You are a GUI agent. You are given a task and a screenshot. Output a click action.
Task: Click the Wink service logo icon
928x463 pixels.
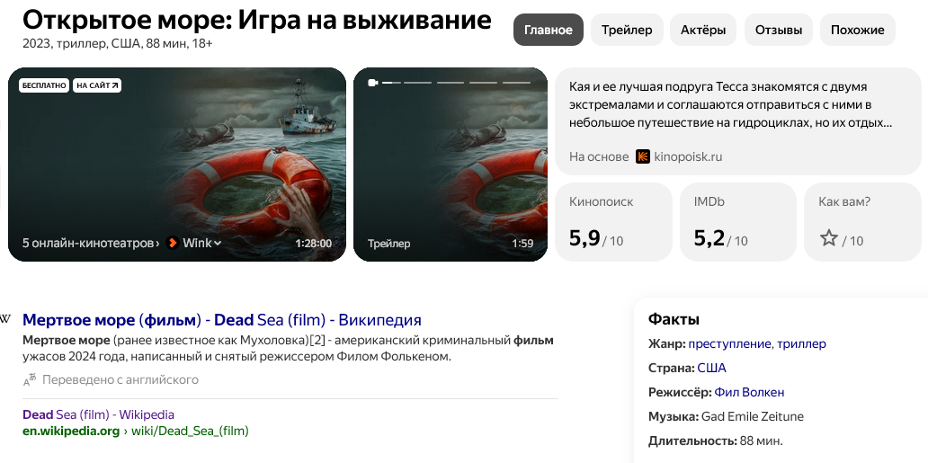[x=173, y=243]
